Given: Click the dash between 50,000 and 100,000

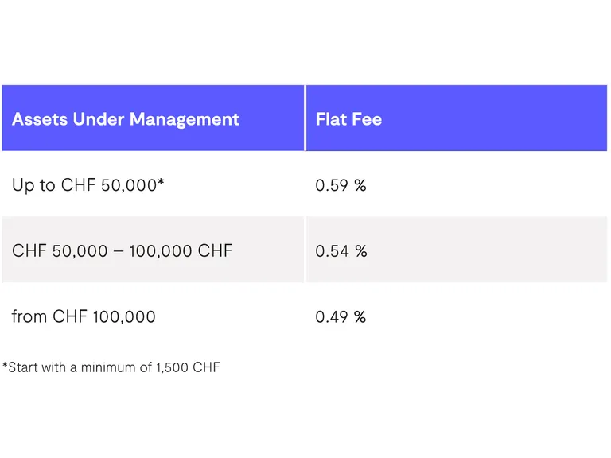Looking at the screenshot, I should pos(118,251).
